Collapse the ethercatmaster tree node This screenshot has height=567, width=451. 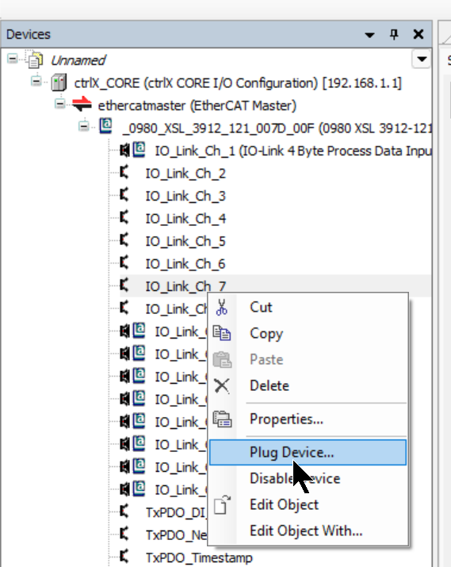(x=59, y=104)
